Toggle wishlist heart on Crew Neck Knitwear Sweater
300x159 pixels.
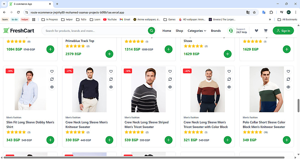(111, 71)
